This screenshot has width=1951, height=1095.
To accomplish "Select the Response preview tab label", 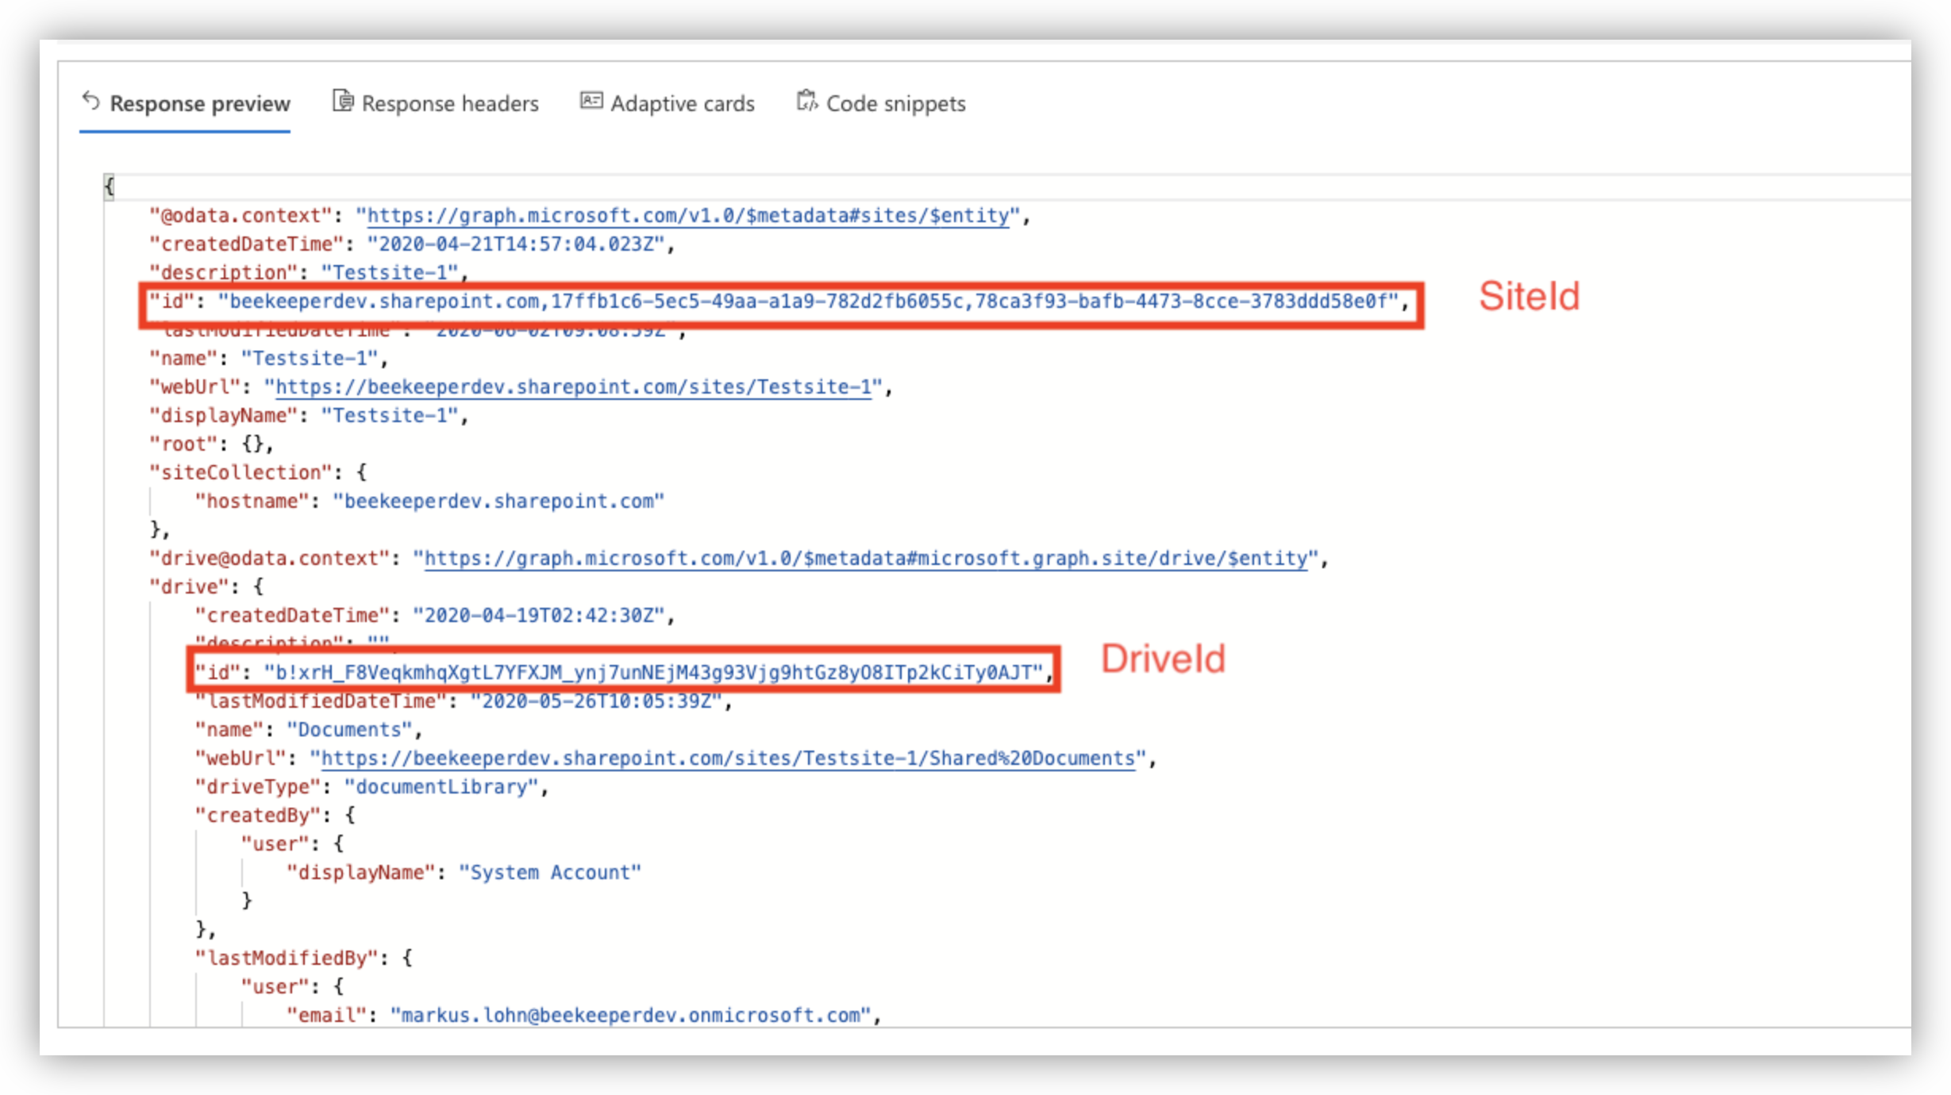I will (x=200, y=104).
